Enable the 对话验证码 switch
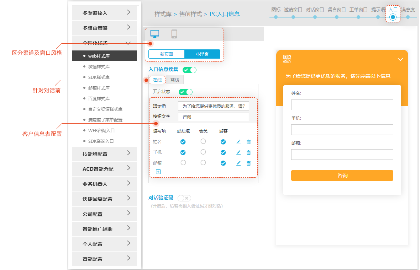This screenshot has height=270, width=420. pyautogui.click(x=184, y=198)
